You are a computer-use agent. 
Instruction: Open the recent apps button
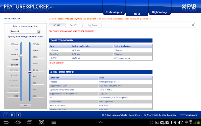(x=29, y=122)
